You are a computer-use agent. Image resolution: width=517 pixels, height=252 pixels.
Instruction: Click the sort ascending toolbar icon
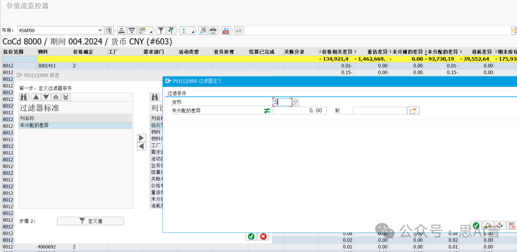(122, 31)
